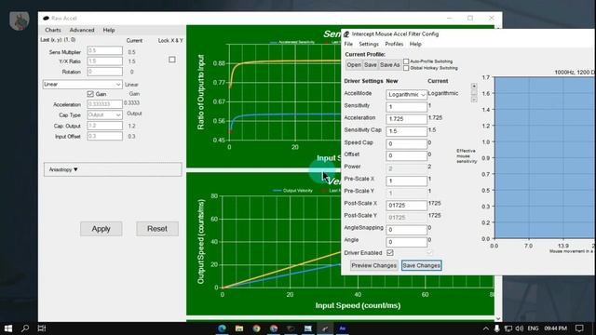Open Help menu in Intercept config
596x335 pixels.
point(415,44)
